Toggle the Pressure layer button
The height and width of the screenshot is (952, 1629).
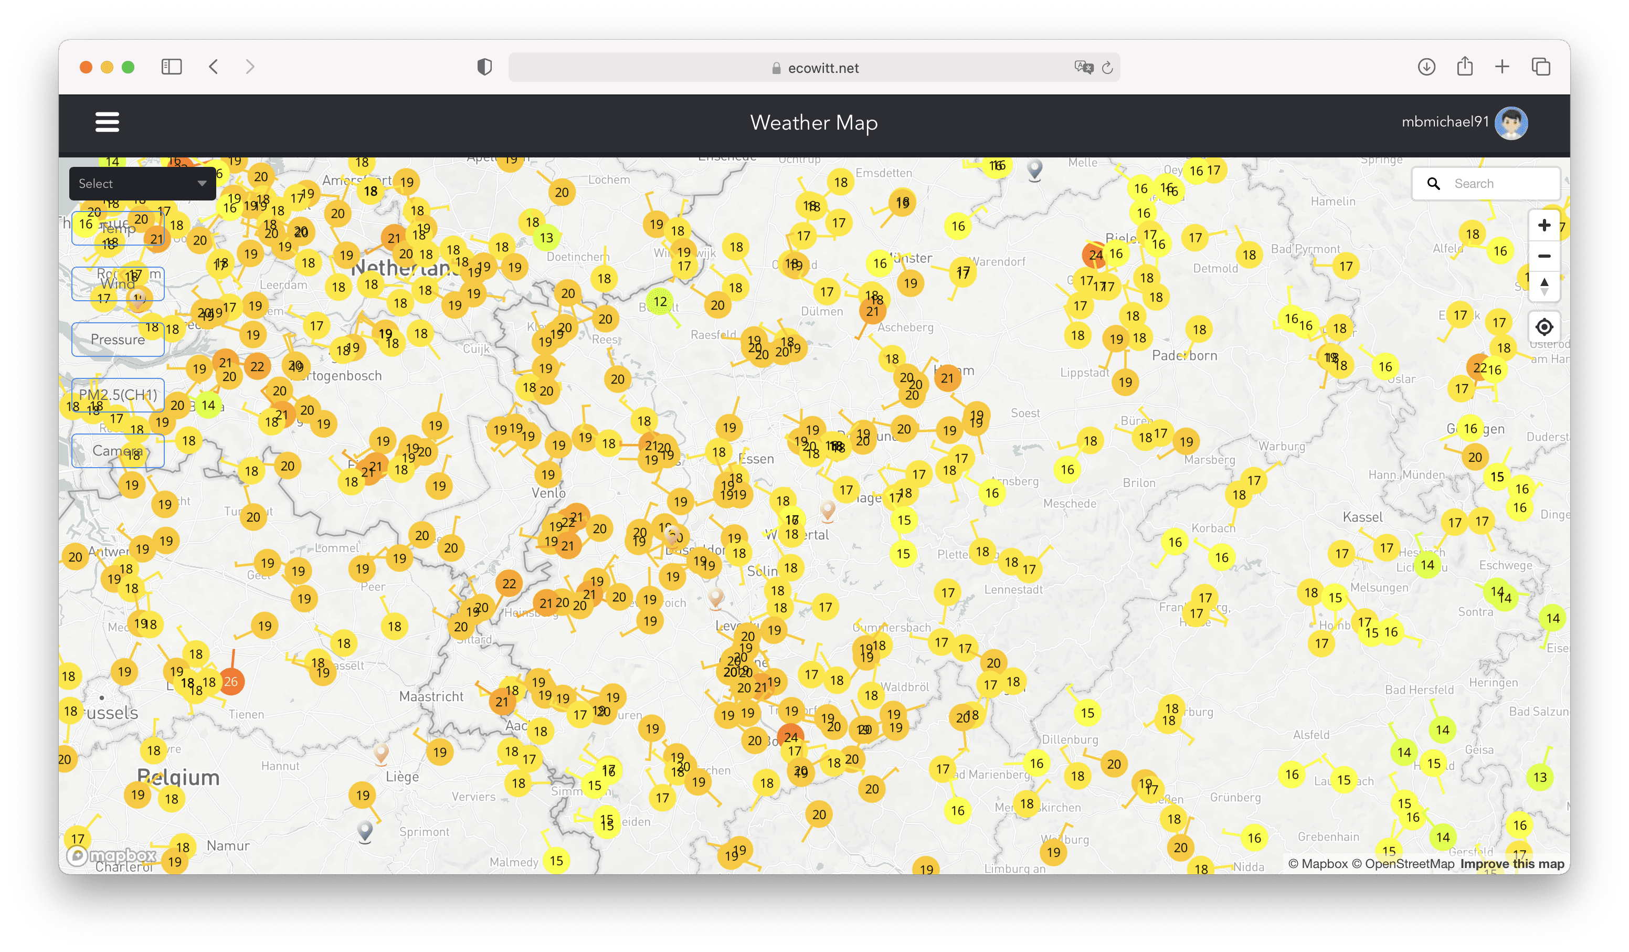[118, 340]
